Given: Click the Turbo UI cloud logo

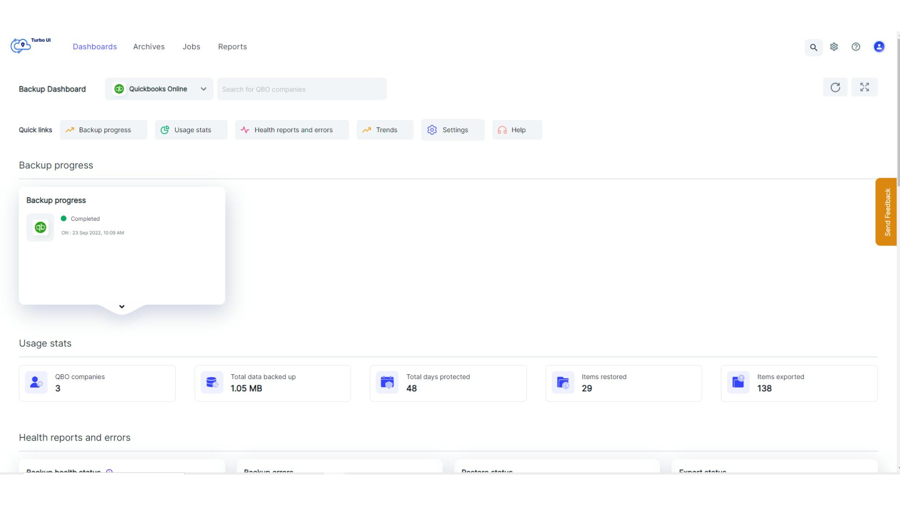Looking at the screenshot, I should (21, 46).
